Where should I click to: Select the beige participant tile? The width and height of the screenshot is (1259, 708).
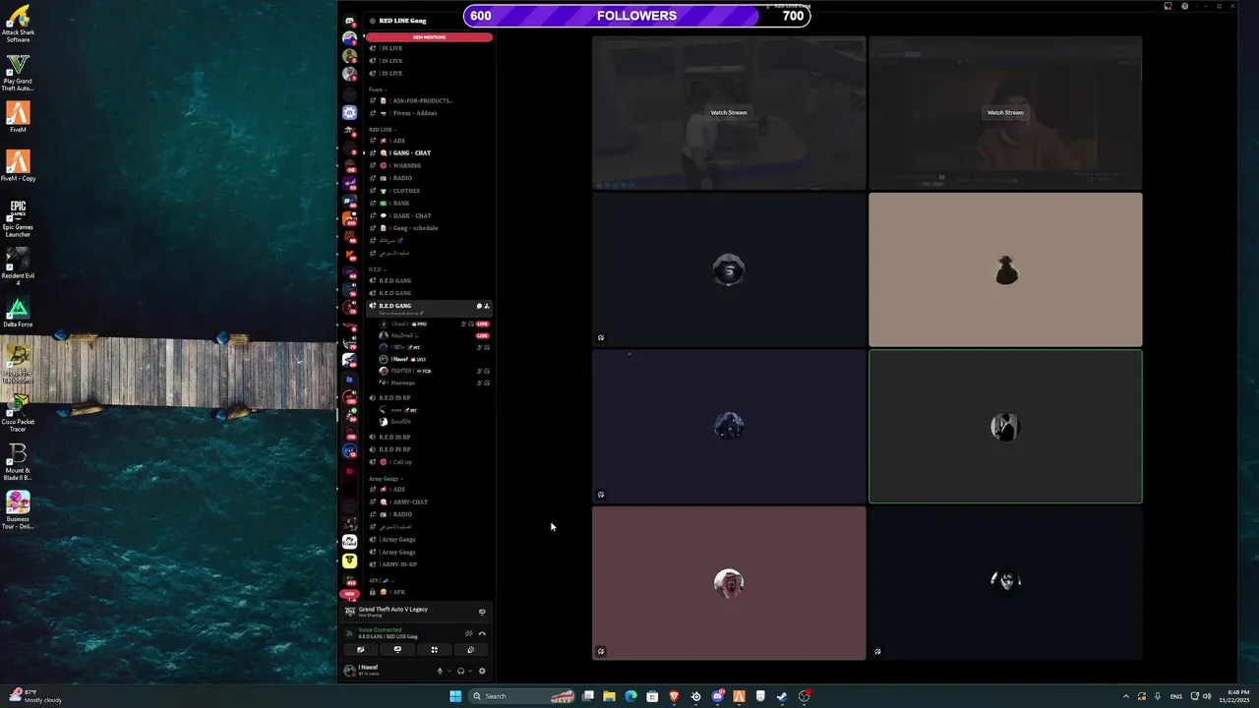tap(1005, 269)
